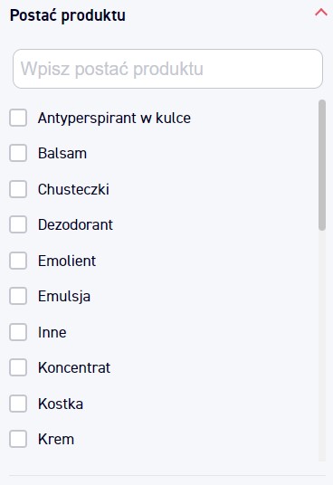333x485 pixels.
Task: Check the Antyperspirant w kulce checkbox
Action: (x=18, y=118)
